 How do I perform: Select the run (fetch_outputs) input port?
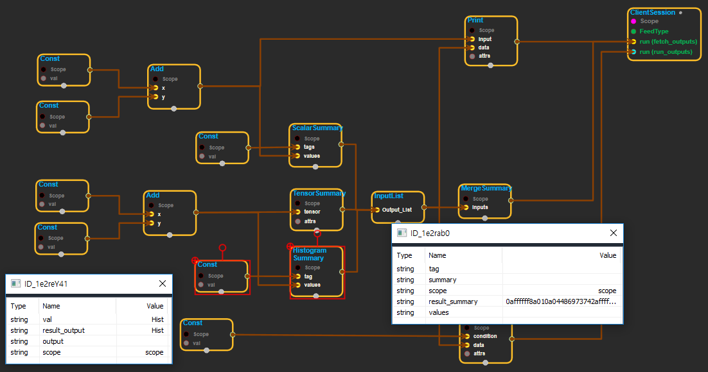pyautogui.click(x=633, y=42)
